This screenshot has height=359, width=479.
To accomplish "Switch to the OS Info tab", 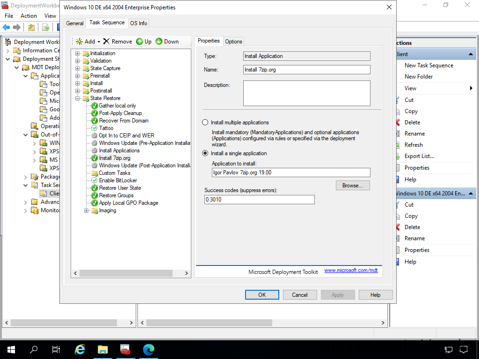I will click(x=138, y=23).
